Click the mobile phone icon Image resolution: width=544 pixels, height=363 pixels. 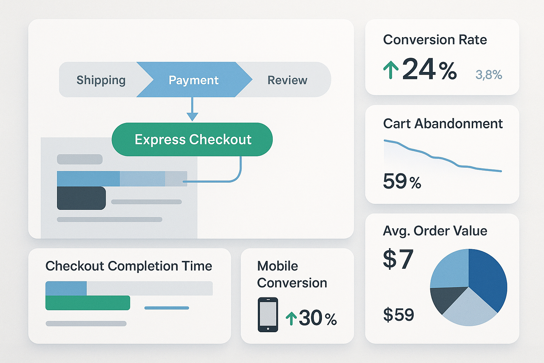[x=269, y=314]
